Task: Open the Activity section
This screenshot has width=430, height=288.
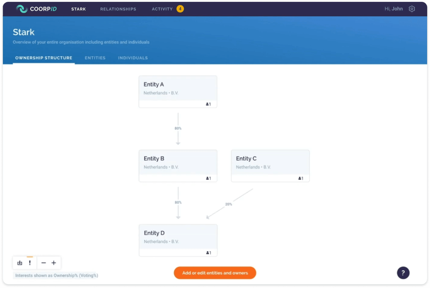Action: pos(162,9)
